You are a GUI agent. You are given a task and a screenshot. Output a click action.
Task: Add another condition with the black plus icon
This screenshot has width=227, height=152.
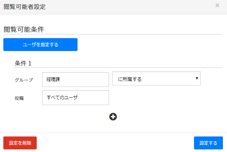coord(113,116)
